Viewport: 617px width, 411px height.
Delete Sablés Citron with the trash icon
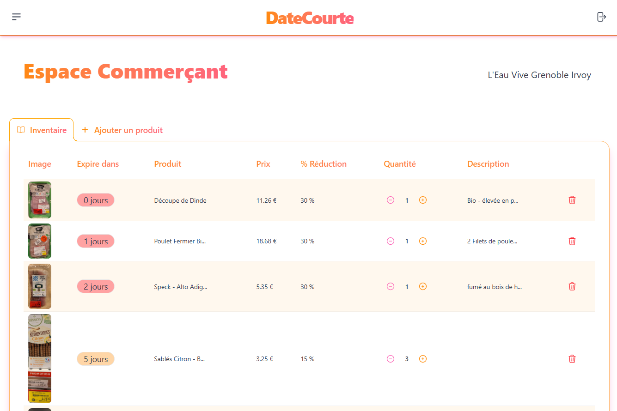coord(572,359)
